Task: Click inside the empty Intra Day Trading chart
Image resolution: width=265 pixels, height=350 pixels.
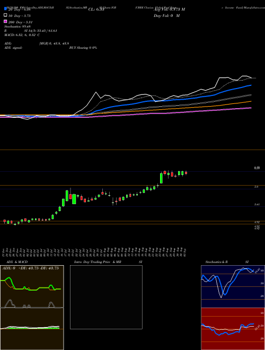Action: point(106,297)
